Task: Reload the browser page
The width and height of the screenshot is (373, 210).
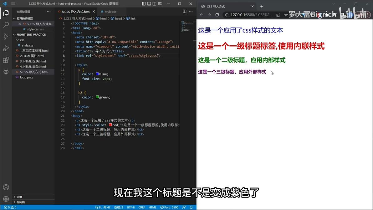Action: click(217, 15)
